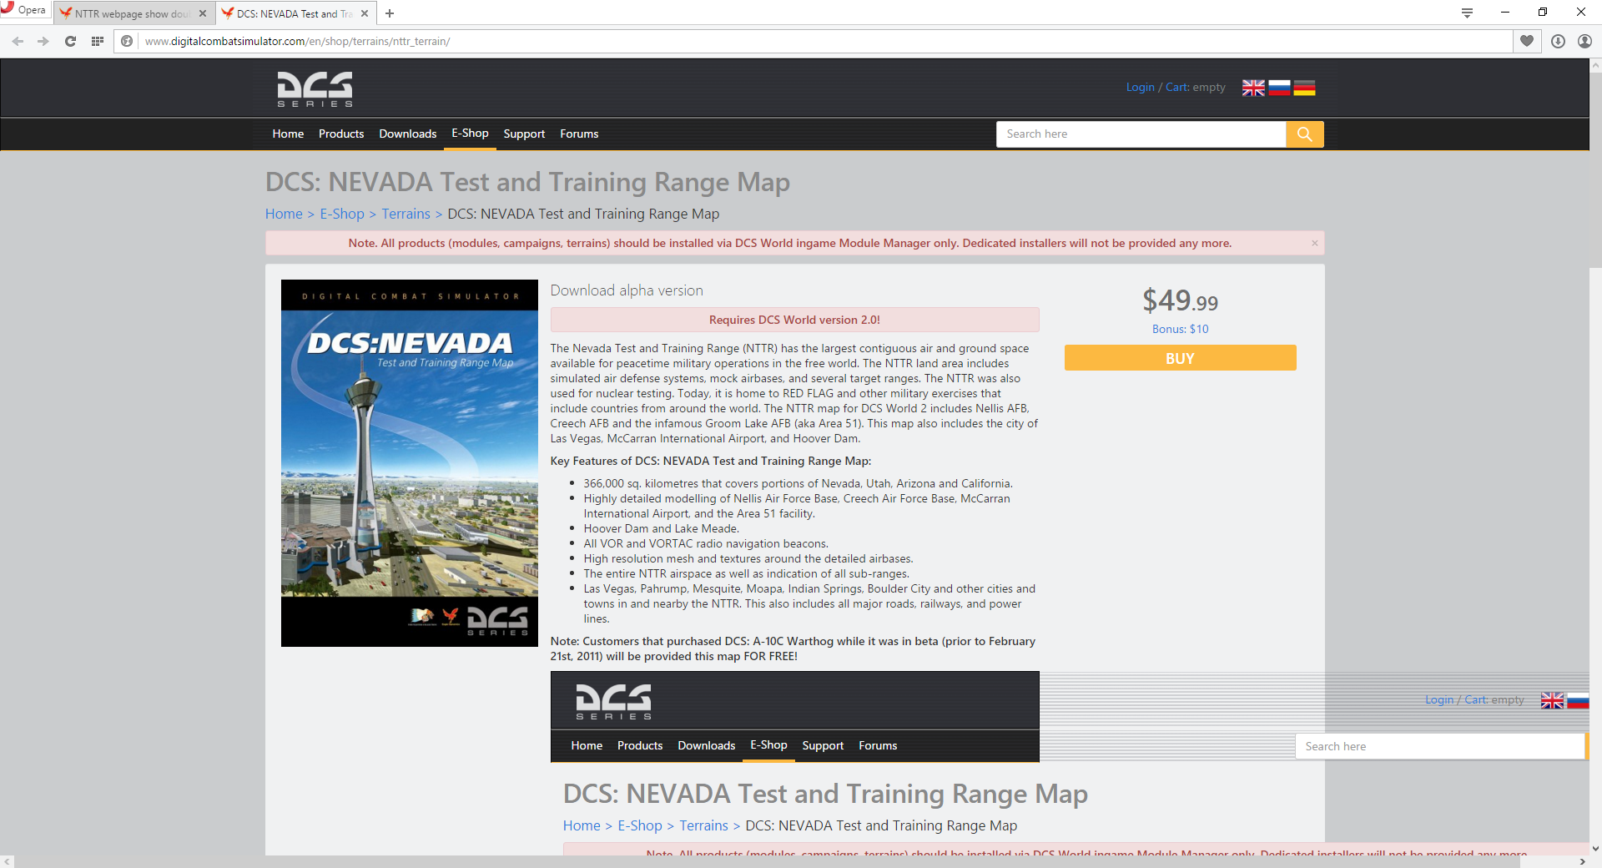Open the Speed Dial grid icon
1602x868 pixels.
[x=98, y=41]
